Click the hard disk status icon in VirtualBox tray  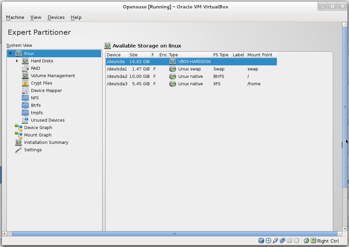pos(261,241)
